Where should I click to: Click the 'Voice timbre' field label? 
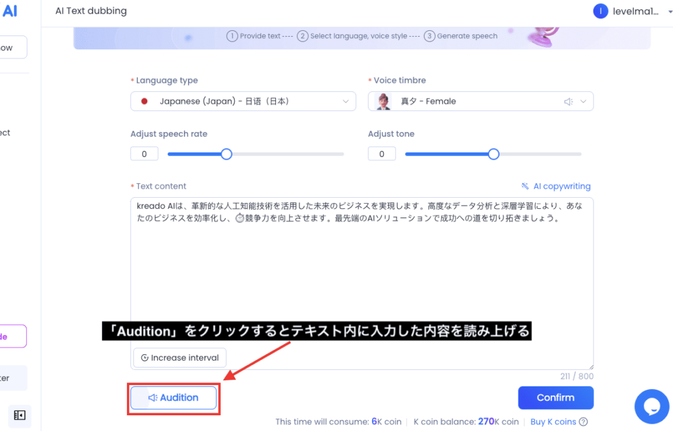(400, 80)
